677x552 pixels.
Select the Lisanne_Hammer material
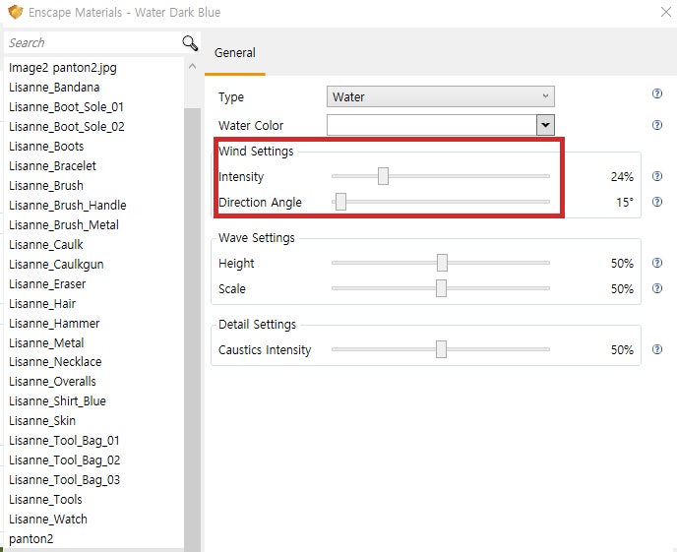point(54,324)
